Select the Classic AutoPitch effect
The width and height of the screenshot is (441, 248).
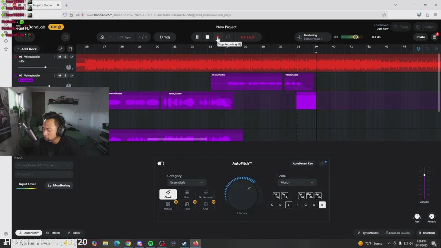point(168,194)
